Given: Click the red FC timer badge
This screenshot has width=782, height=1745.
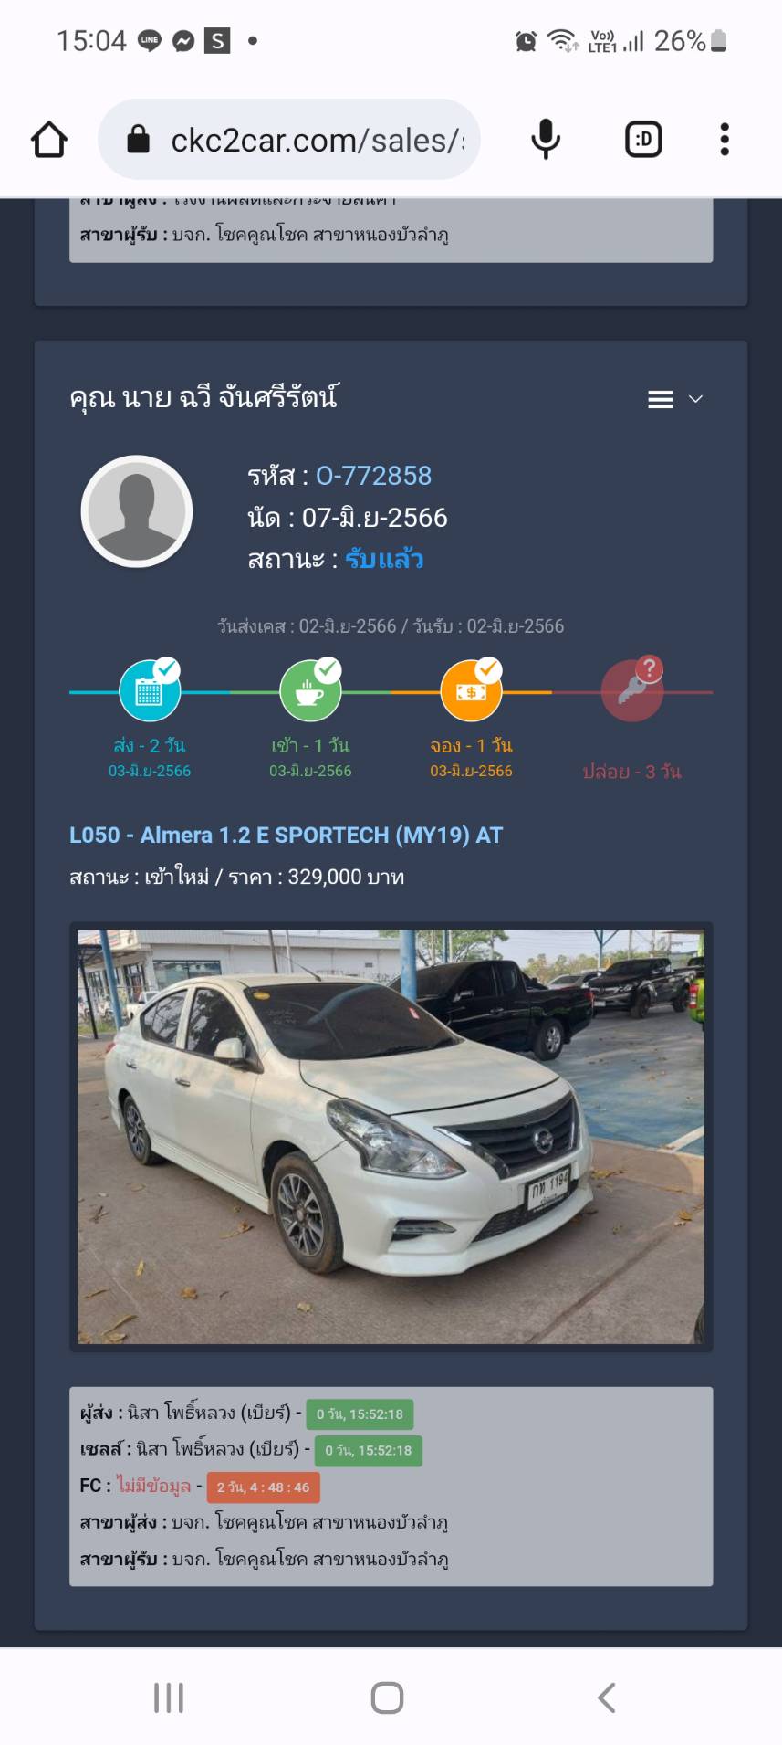Looking at the screenshot, I should [x=263, y=1487].
